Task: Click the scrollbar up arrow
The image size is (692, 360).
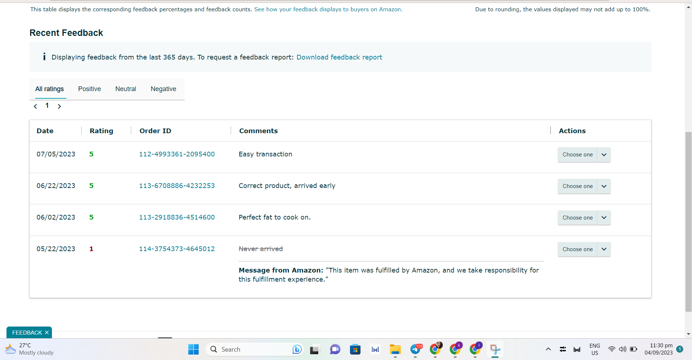Action: [x=688, y=7]
